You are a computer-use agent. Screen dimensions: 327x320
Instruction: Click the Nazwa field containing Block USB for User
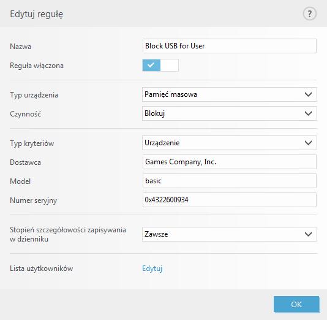click(230, 46)
